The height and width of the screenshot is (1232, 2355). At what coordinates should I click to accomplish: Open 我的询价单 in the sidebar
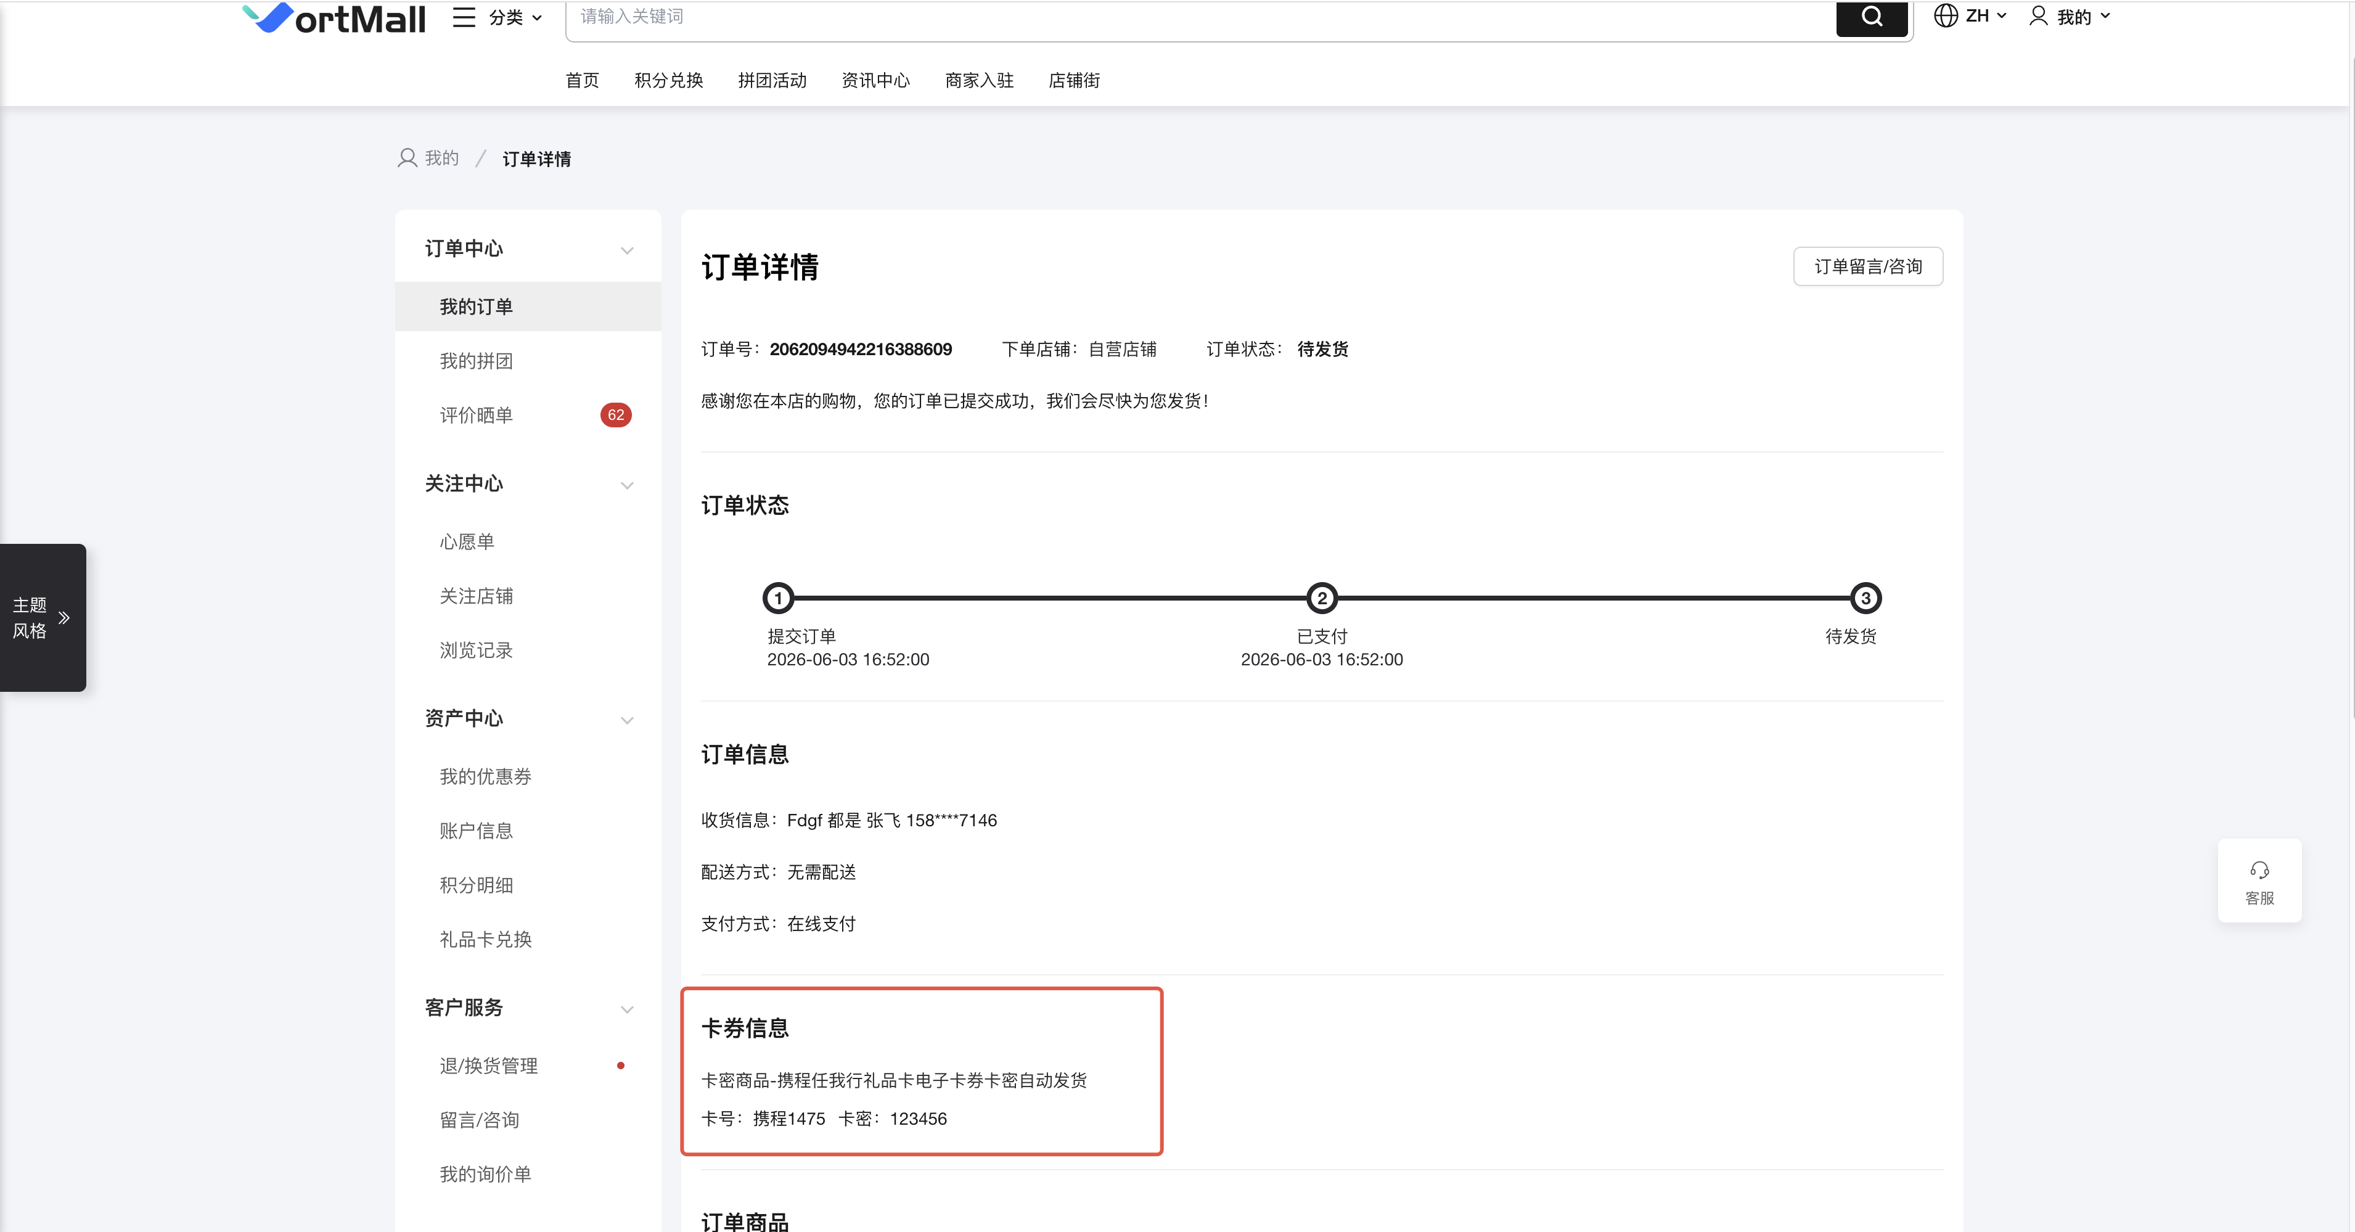click(x=485, y=1175)
